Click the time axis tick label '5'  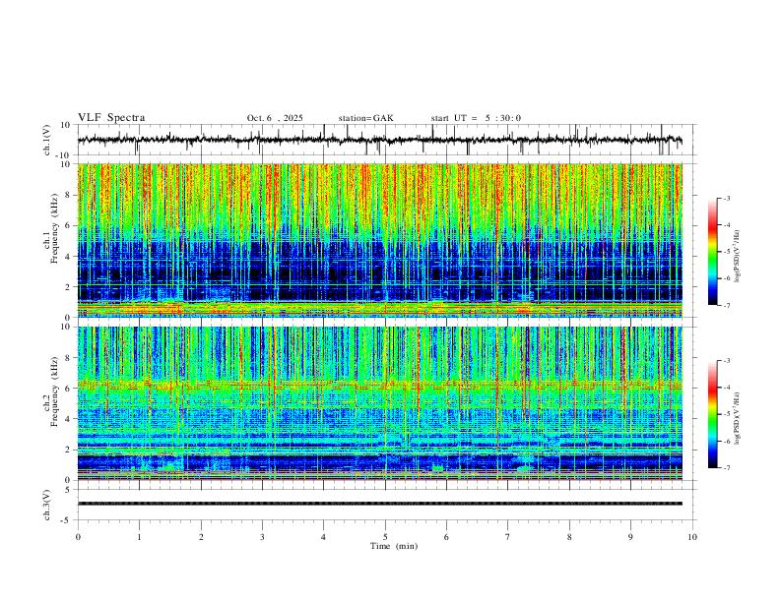coord(385,537)
